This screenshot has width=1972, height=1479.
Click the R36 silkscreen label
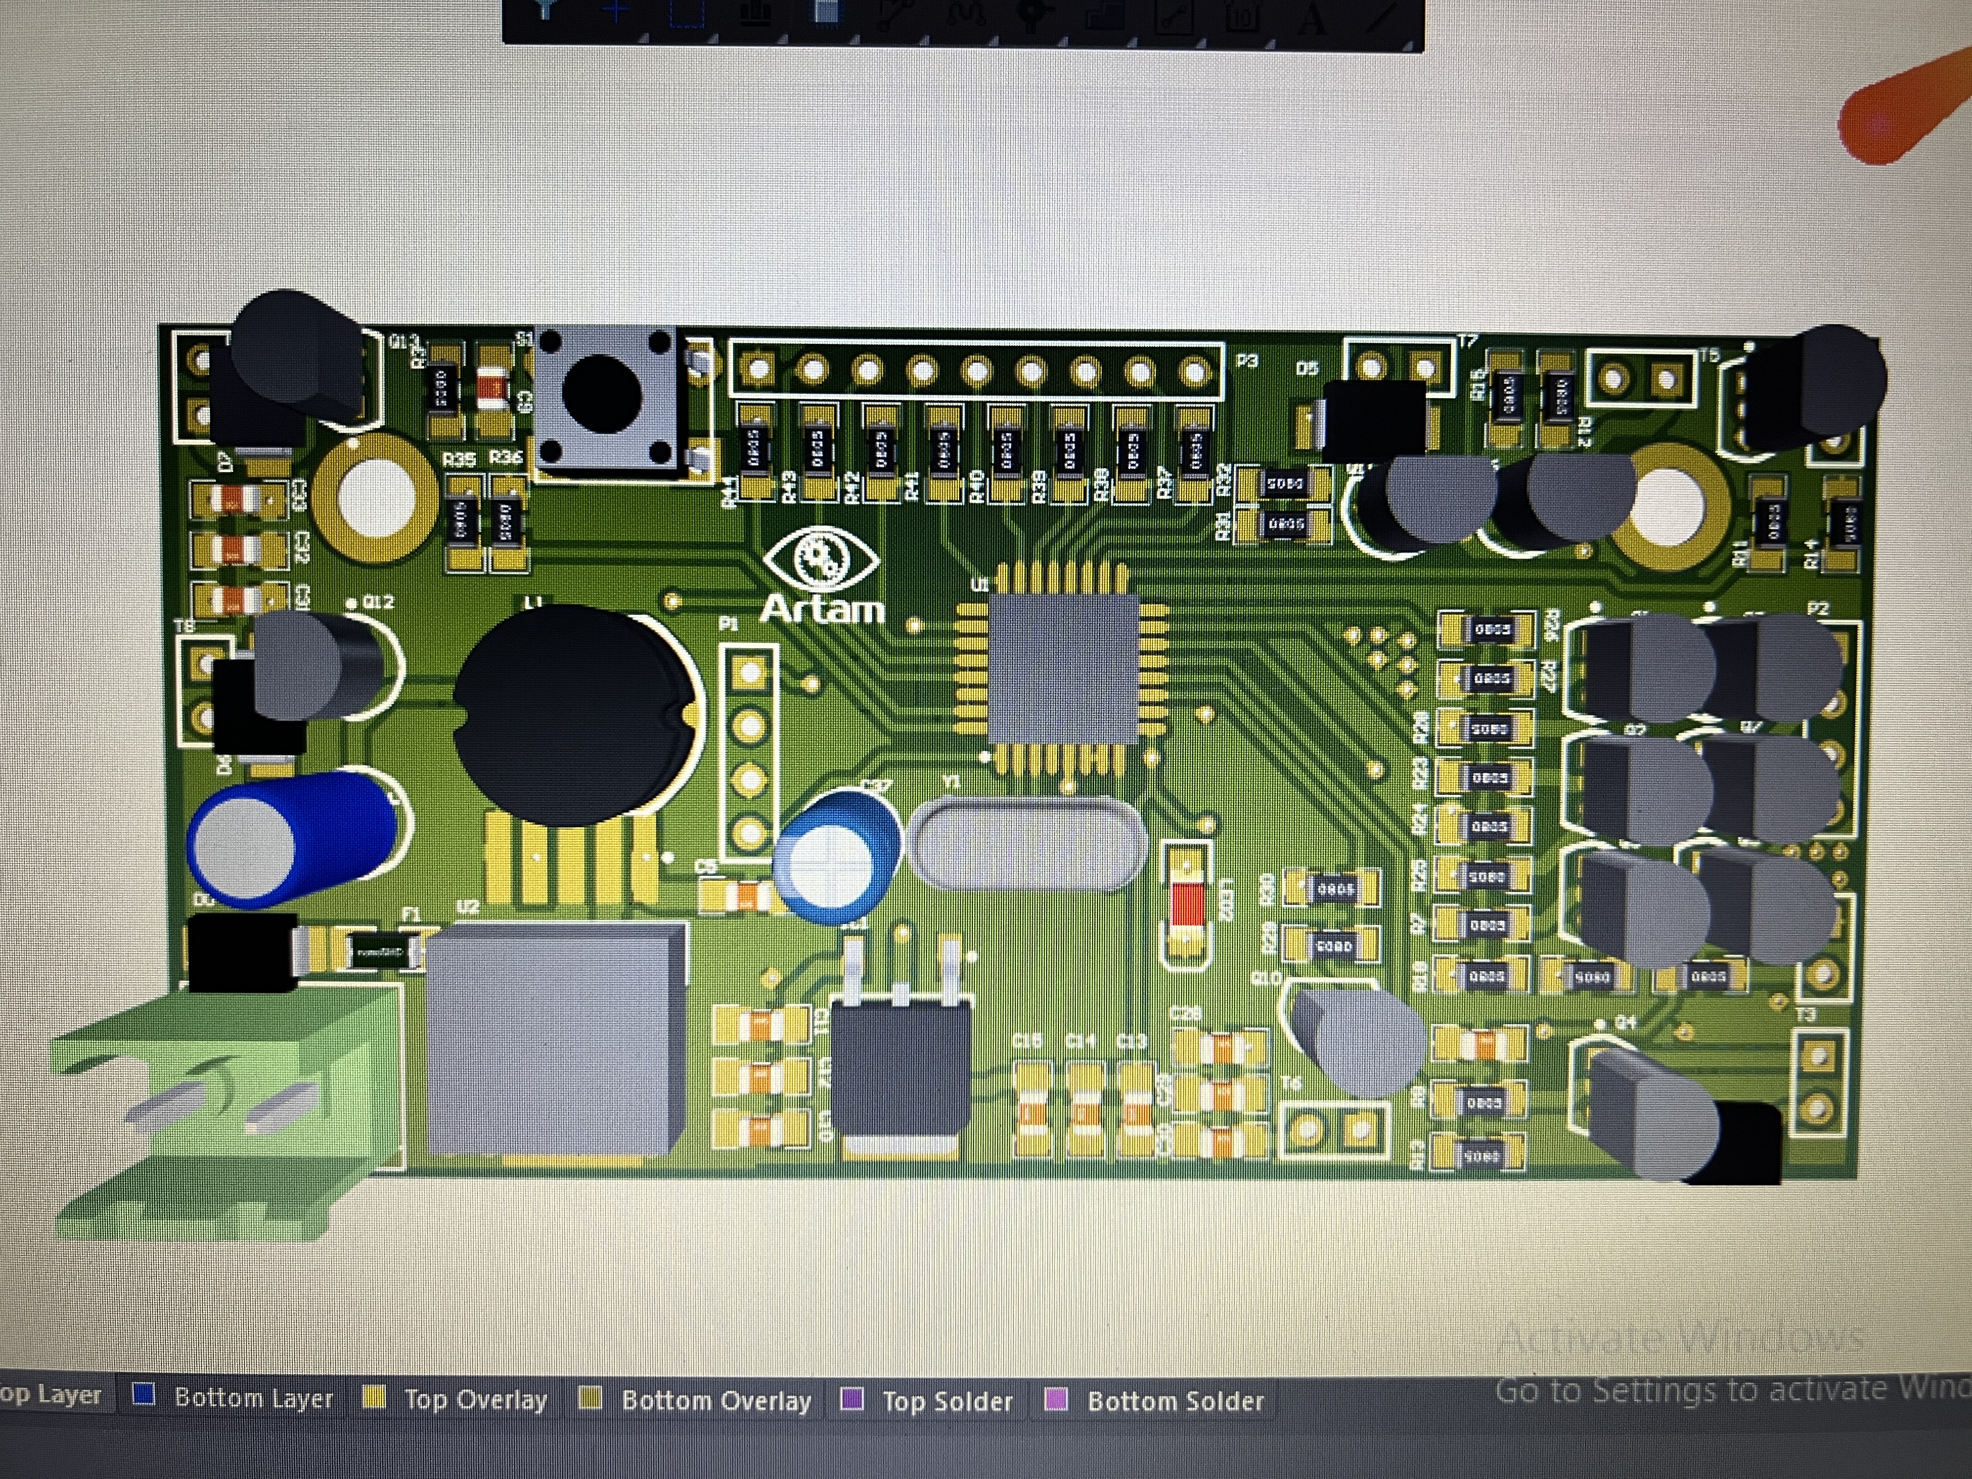[x=506, y=457]
